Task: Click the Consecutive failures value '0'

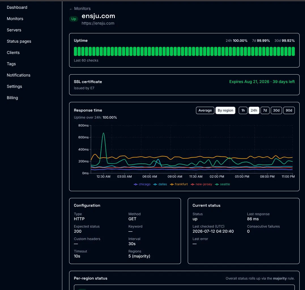Action: click(248, 231)
